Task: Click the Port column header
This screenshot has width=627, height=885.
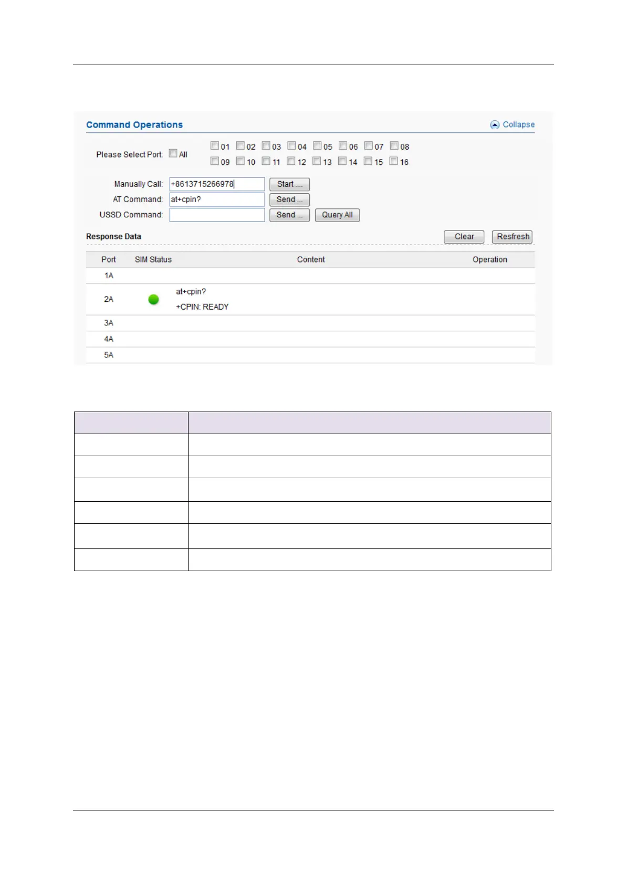Action: (109, 260)
